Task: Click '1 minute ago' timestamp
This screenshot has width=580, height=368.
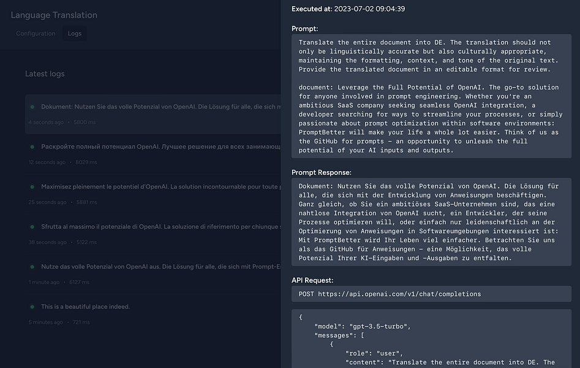Action: click(44, 282)
